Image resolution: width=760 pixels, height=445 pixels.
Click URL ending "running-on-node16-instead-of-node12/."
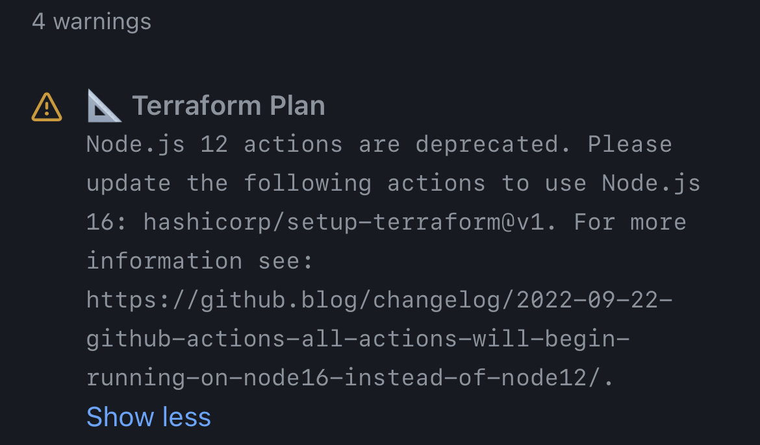point(350,378)
